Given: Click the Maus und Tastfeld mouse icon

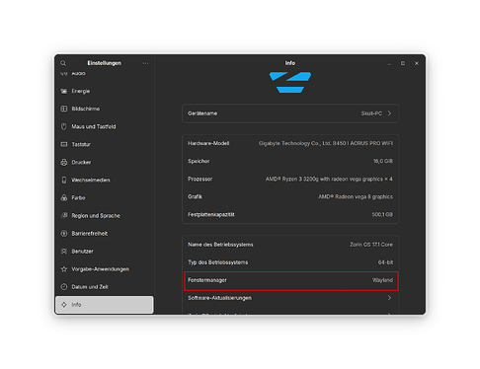Looking at the screenshot, I should 64,126.
